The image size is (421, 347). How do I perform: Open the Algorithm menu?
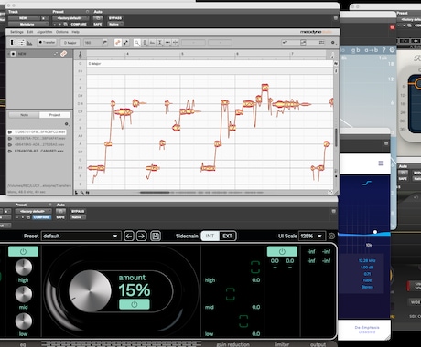pyautogui.click(x=45, y=32)
